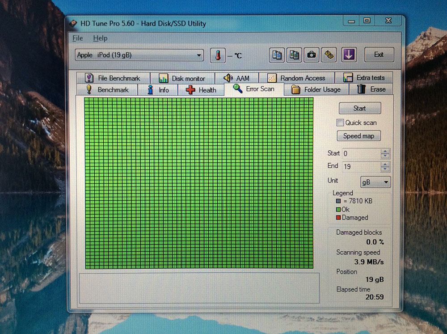The image size is (447, 334).
Task: Switch to the Benchmark tab
Action: (107, 90)
